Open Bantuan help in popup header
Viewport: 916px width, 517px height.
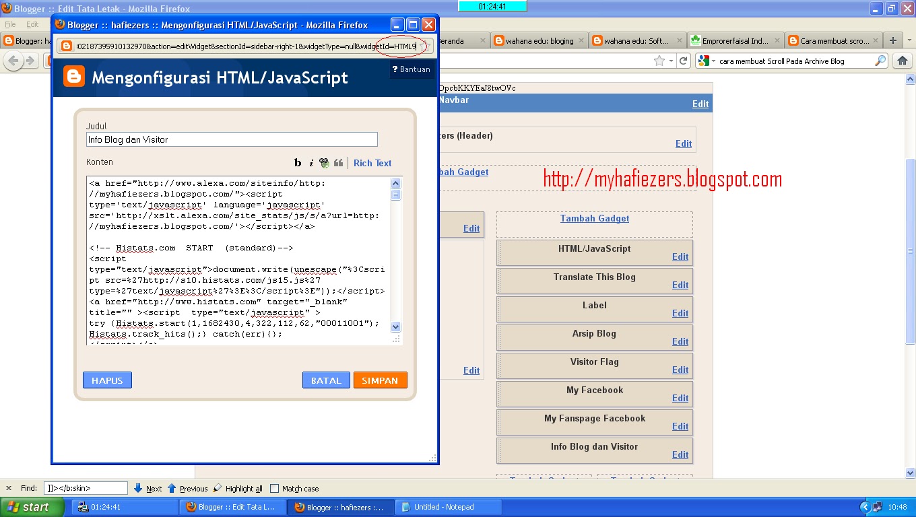pos(411,69)
